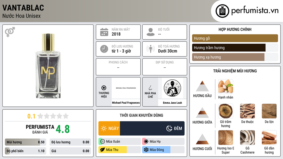Click the 2018 launch year value
Screen dimensions: 283x159
[x=116, y=34]
